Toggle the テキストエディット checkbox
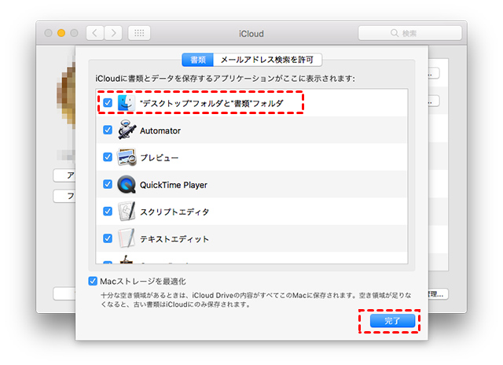This screenshot has width=503, height=365. point(108,238)
